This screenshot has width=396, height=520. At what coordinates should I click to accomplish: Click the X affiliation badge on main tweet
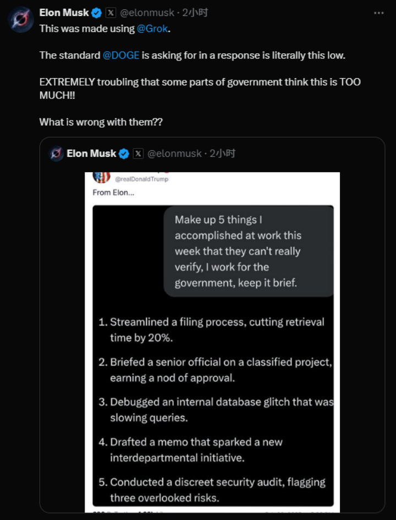(111, 13)
